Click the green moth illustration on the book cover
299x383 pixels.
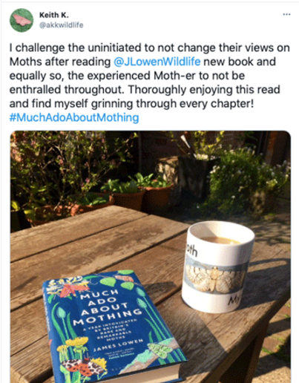click(x=160, y=349)
